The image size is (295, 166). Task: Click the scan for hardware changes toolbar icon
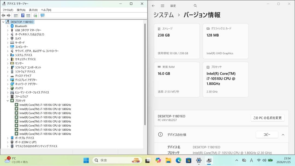pyautogui.click(x=35, y=15)
